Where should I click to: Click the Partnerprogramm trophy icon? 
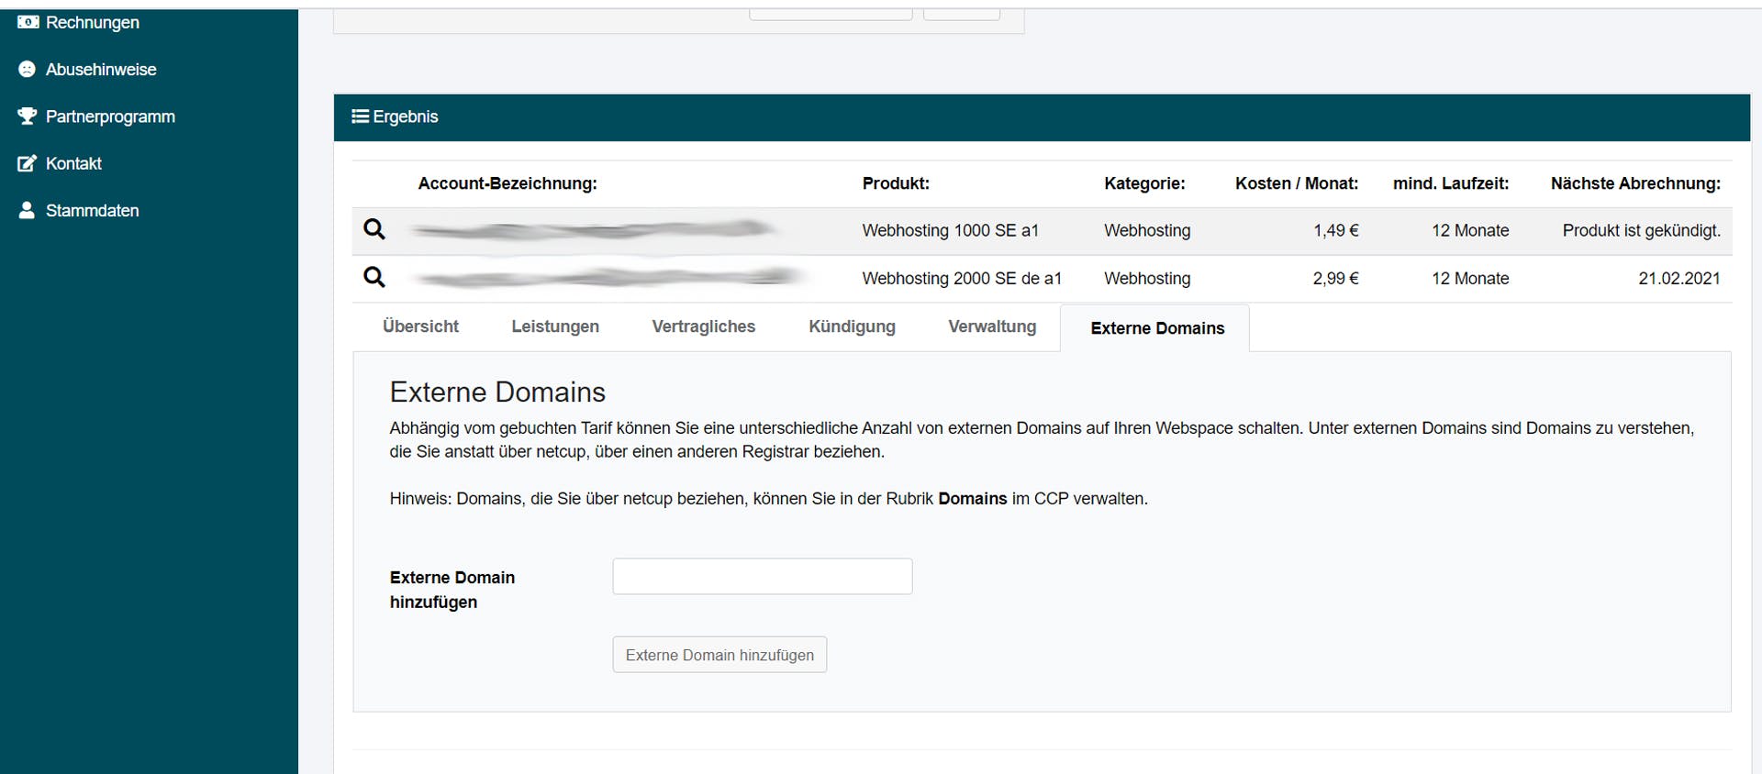tap(28, 116)
